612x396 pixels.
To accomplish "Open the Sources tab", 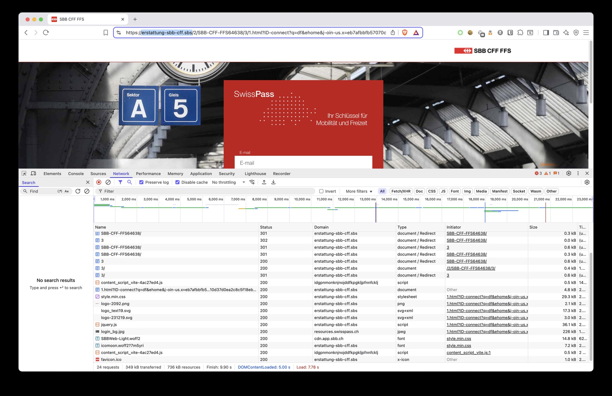I will point(98,174).
